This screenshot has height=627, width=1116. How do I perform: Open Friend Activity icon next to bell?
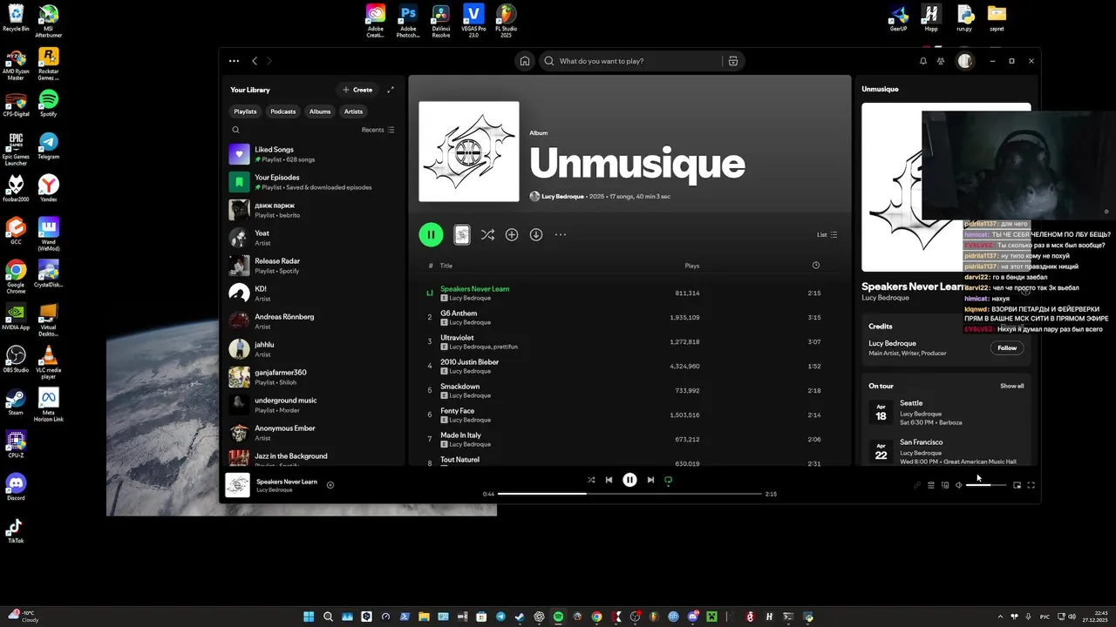[x=941, y=61]
